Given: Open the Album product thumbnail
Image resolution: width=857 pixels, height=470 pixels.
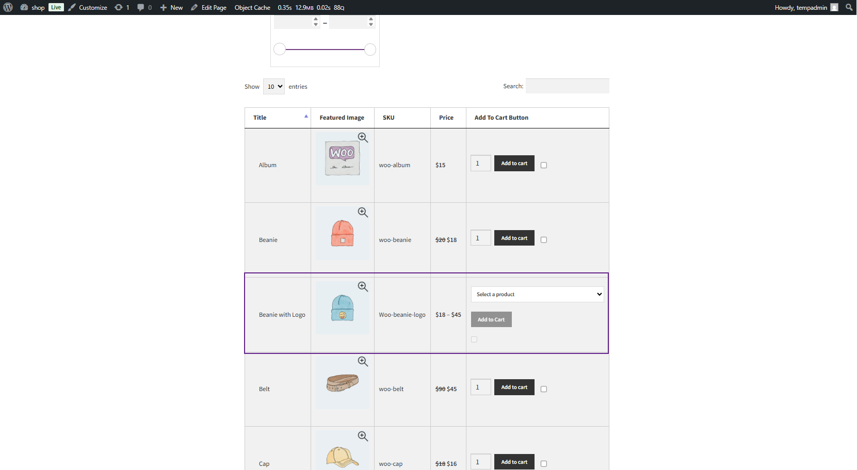Looking at the screenshot, I should tap(343, 159).
